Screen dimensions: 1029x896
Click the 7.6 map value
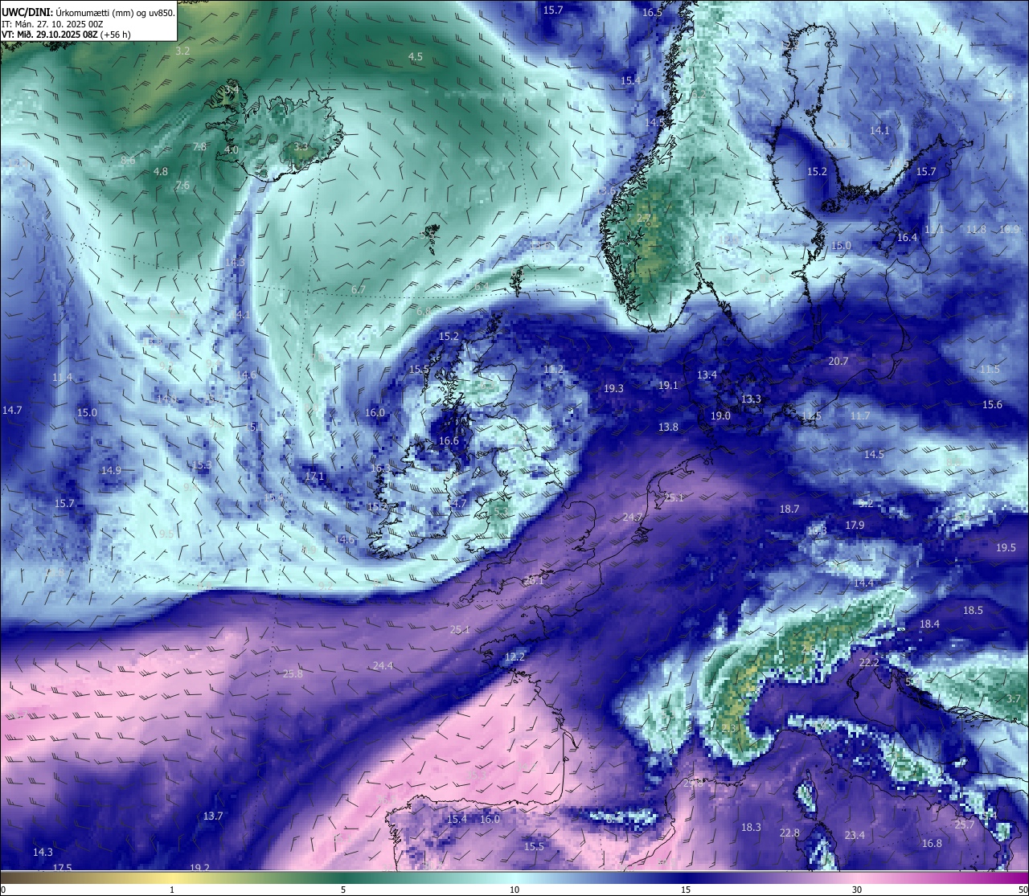pyautogui.click(x=182, y=186)
